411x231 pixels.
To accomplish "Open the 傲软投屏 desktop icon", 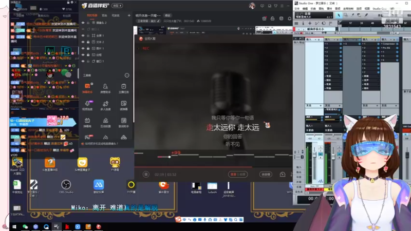I will click(99, 187).
